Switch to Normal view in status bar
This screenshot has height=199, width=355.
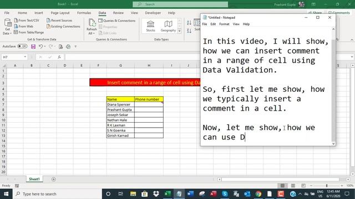282,186
